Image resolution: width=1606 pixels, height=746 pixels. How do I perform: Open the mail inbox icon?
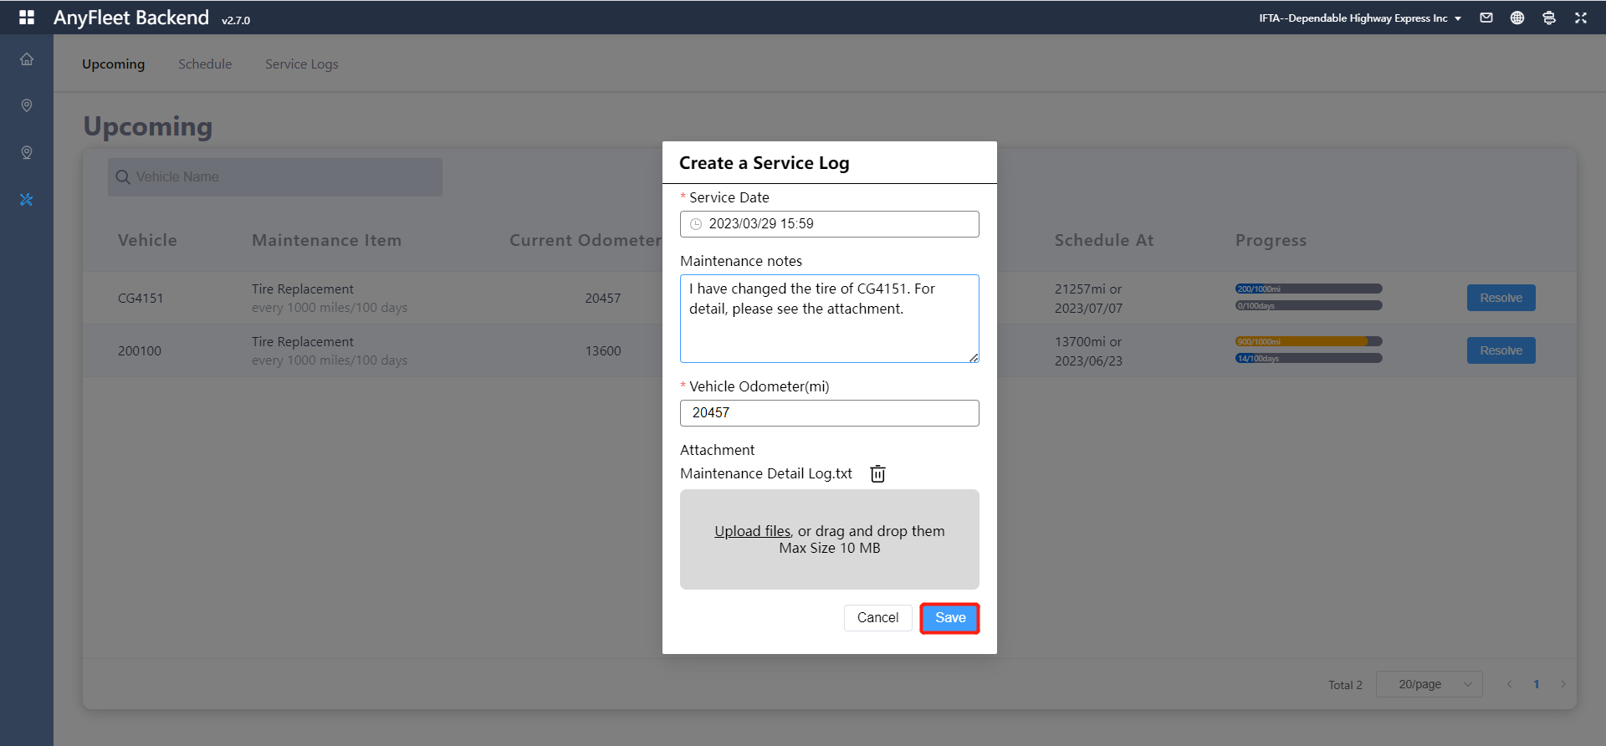click(x=1486, y=18)
